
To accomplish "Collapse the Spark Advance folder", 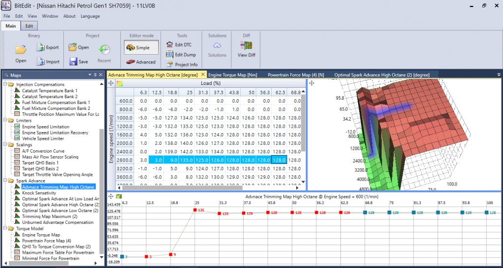I will [5, 181].
